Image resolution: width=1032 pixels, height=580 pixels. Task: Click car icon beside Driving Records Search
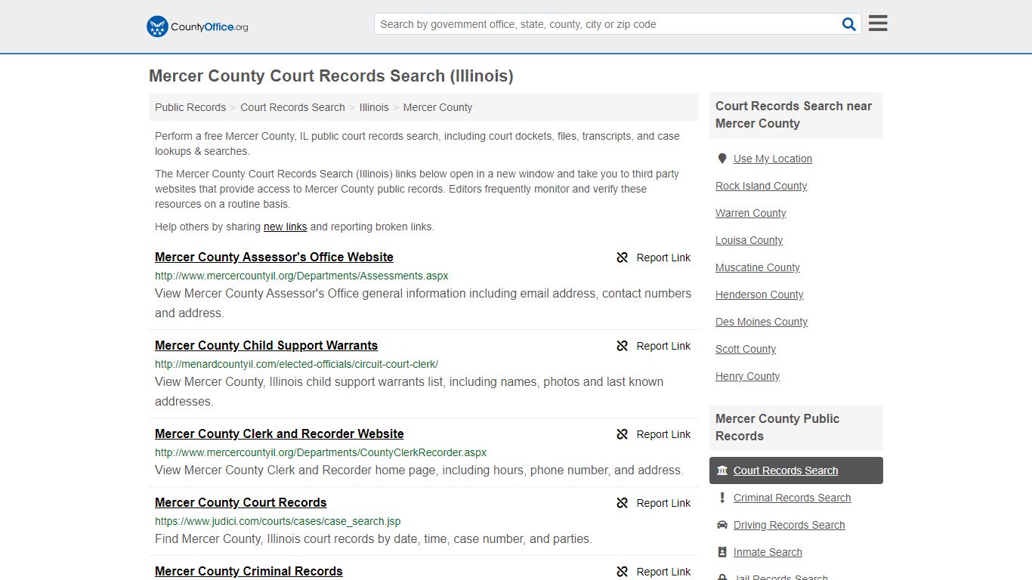tap(722, 525)
